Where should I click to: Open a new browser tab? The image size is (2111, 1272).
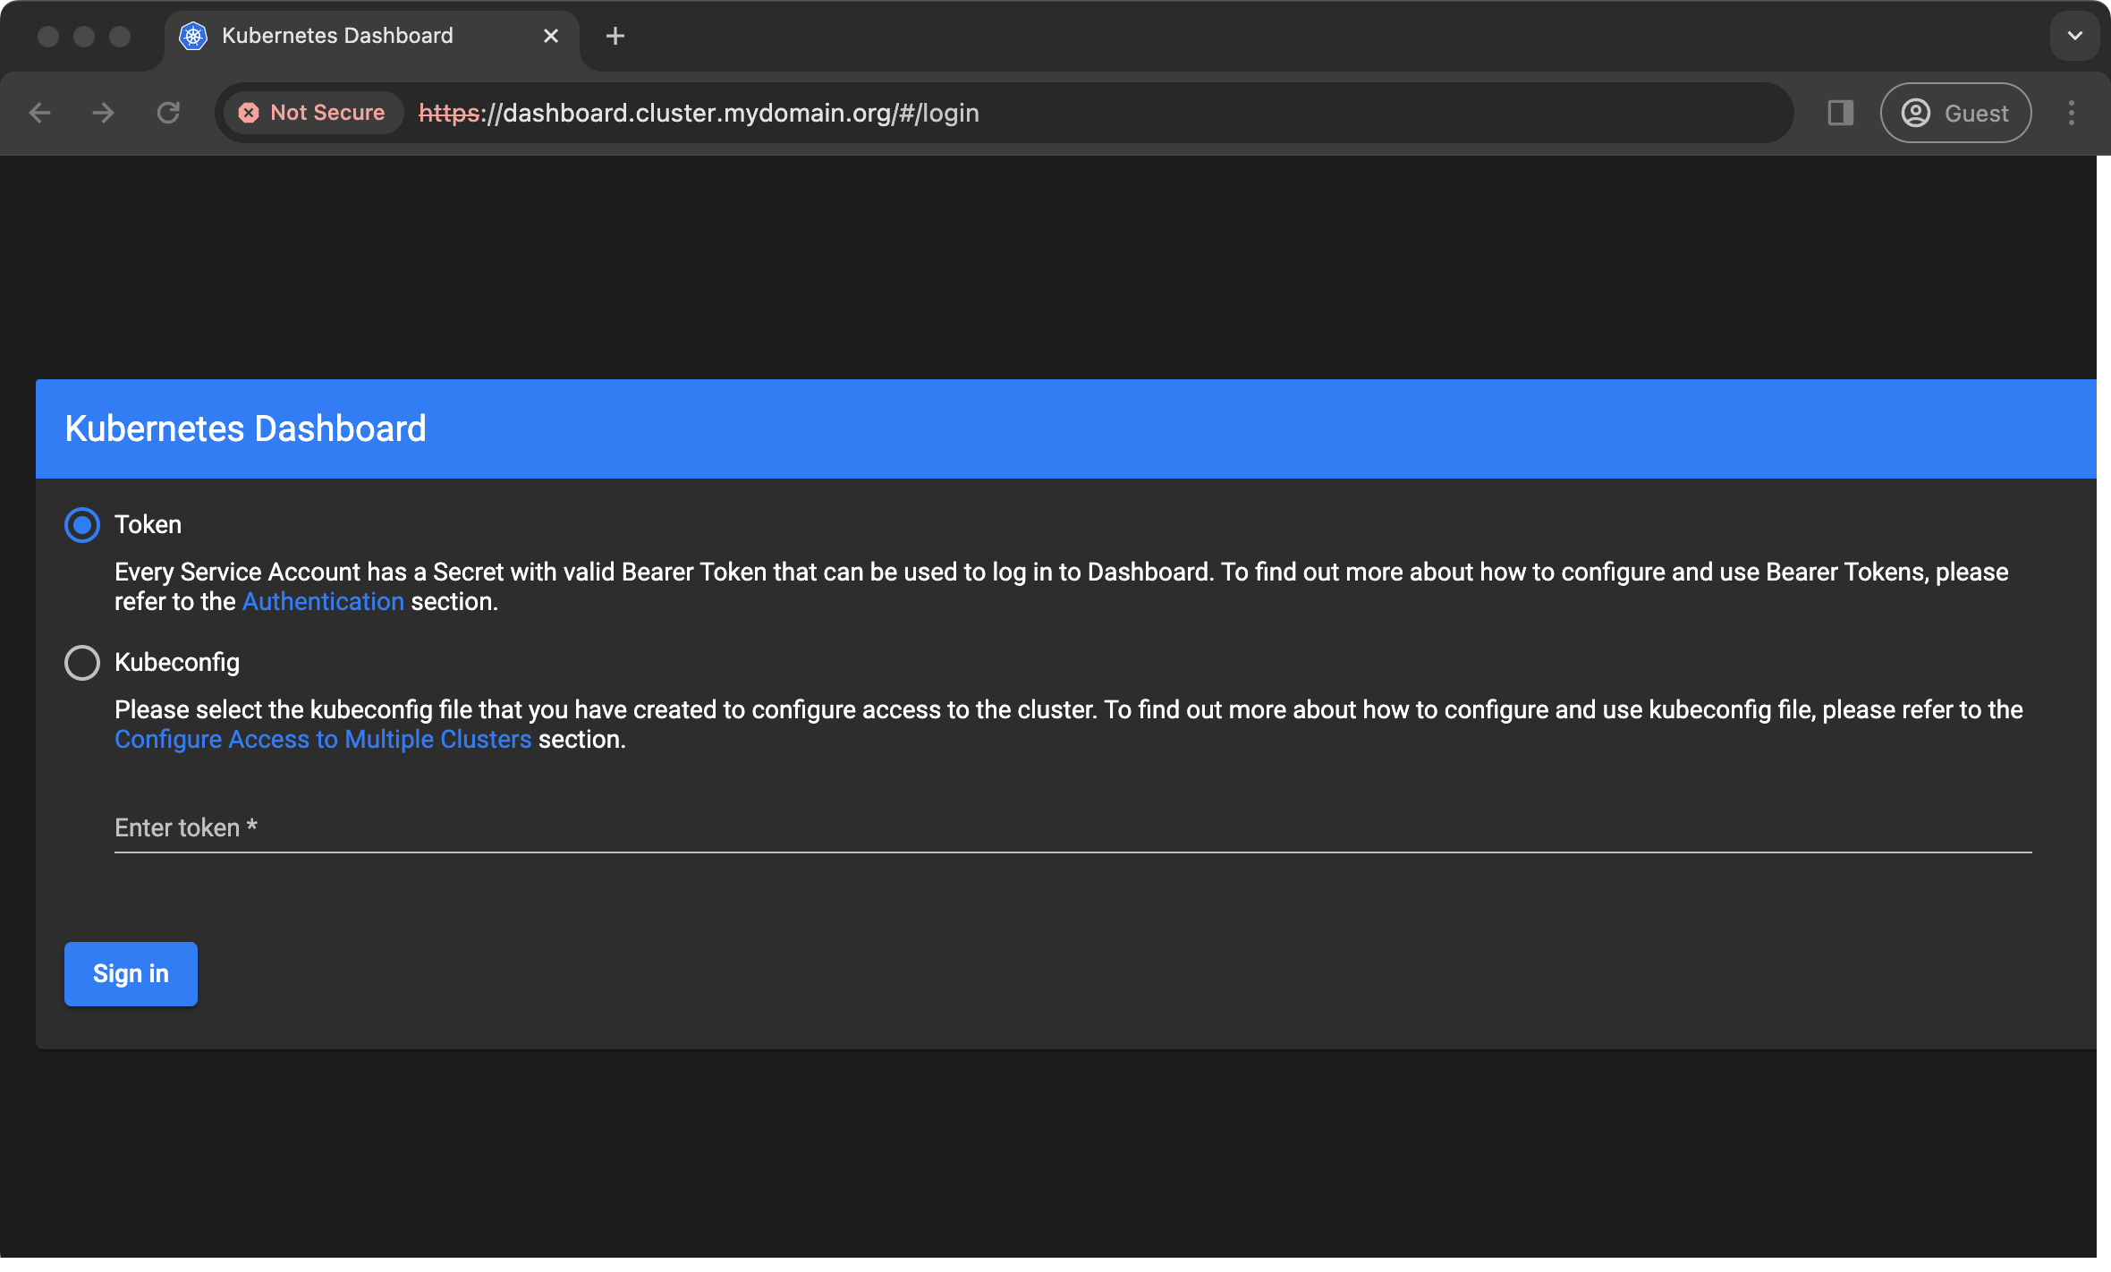[x=615, y=36]
